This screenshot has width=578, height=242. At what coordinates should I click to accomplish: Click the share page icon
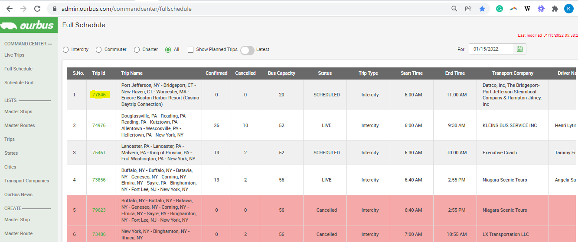(468, 9)
